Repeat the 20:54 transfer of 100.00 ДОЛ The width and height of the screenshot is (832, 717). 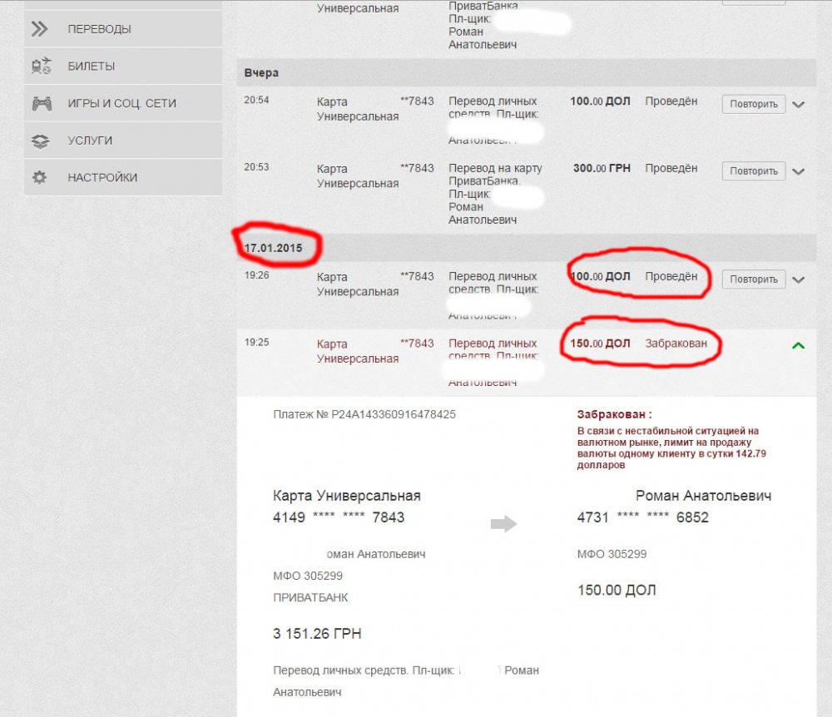754,104
